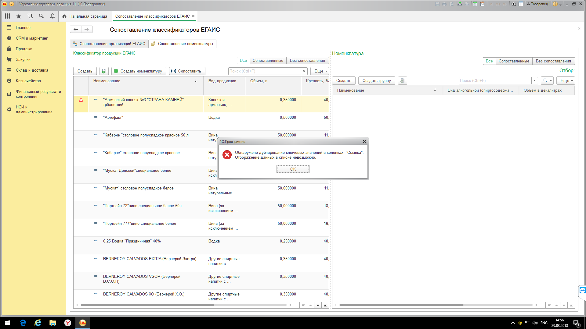The height and width of the screenshot is (329, 586).
Task: Open the history icon
Action: (30, 16)
